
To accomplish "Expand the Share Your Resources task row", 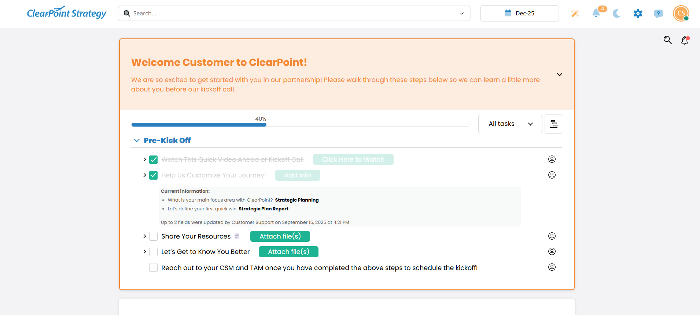I will (145, 236).
